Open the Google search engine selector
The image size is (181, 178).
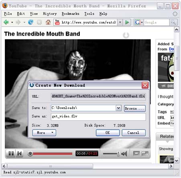point(138,22)
